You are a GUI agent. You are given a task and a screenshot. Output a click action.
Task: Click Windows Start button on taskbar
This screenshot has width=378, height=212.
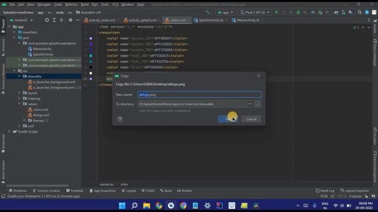click(x=122, y=206)
